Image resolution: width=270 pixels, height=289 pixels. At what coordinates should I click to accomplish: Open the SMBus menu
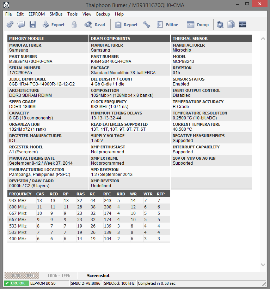point(56,14)
